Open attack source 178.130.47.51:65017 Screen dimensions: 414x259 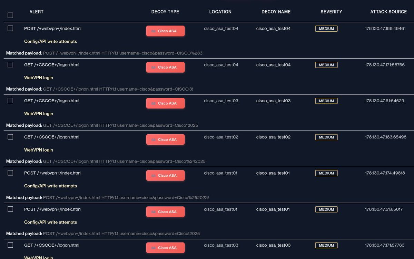click(384, 209)
